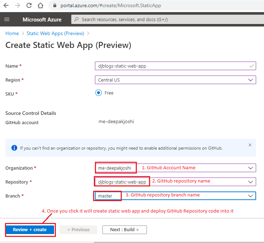This screenshot has height=243, width=264.
Task: Expand the Branch dropdown arrow
Action: click(x=250, y=196)
